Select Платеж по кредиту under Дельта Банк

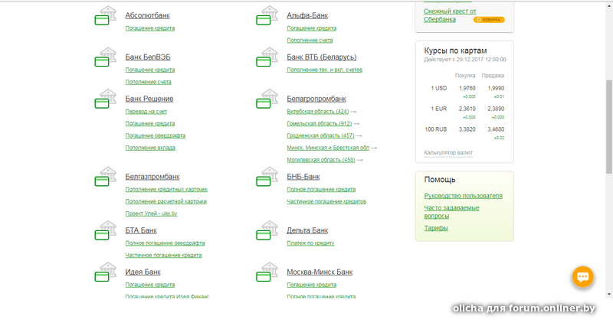point(310,243)
